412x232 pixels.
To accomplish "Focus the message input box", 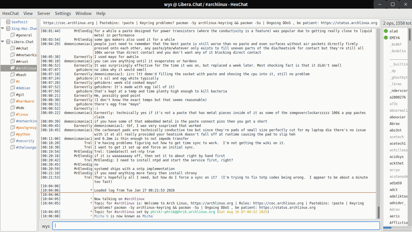I will (216, 226).
